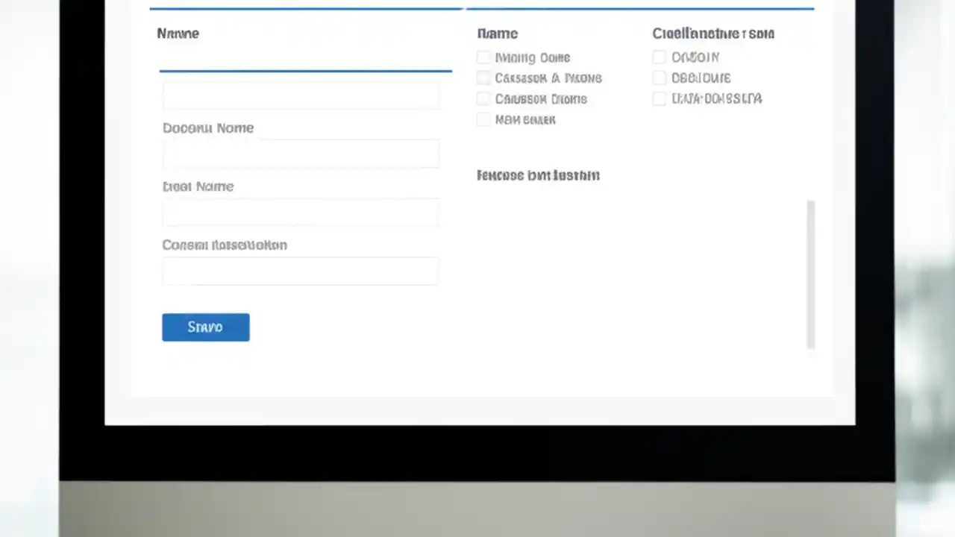Tick the Caisson Phone checkbox
The height and width of the screenshot is (537, 955).
click(x=483, y=99)
